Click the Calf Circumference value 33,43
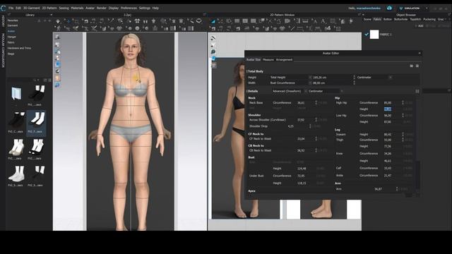The width and height of the screenshot is (452, 254). tap(388, 168)
